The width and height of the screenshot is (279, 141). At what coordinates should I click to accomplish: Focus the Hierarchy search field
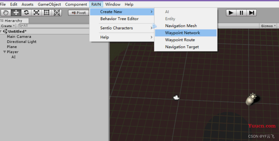coord(53,26)
